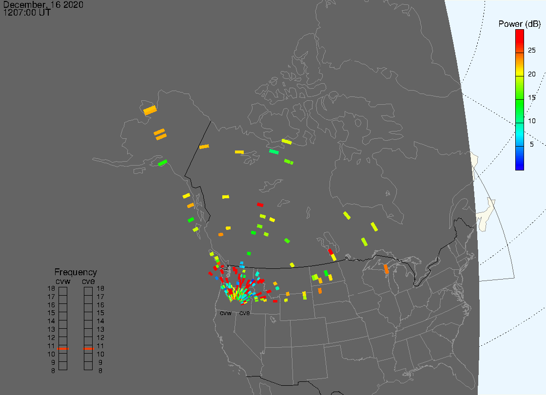The width and height of the screenshot is (546, 395).
Task: Click the large orange echo in northern Alaska
Action: tap(150, 111)
